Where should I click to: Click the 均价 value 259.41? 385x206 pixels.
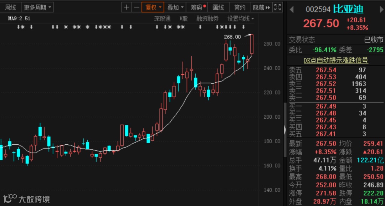(x=373, y=144)
